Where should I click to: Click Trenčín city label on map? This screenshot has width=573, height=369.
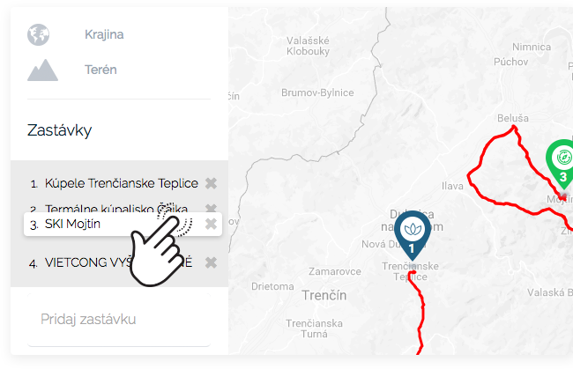tap(324, 295)
